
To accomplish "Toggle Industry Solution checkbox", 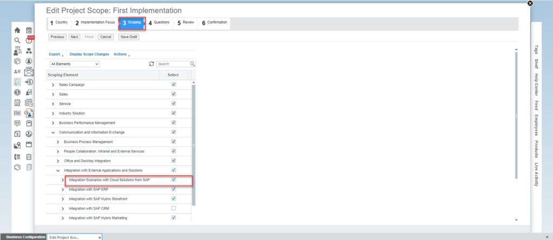I will (x=173, y=114).
